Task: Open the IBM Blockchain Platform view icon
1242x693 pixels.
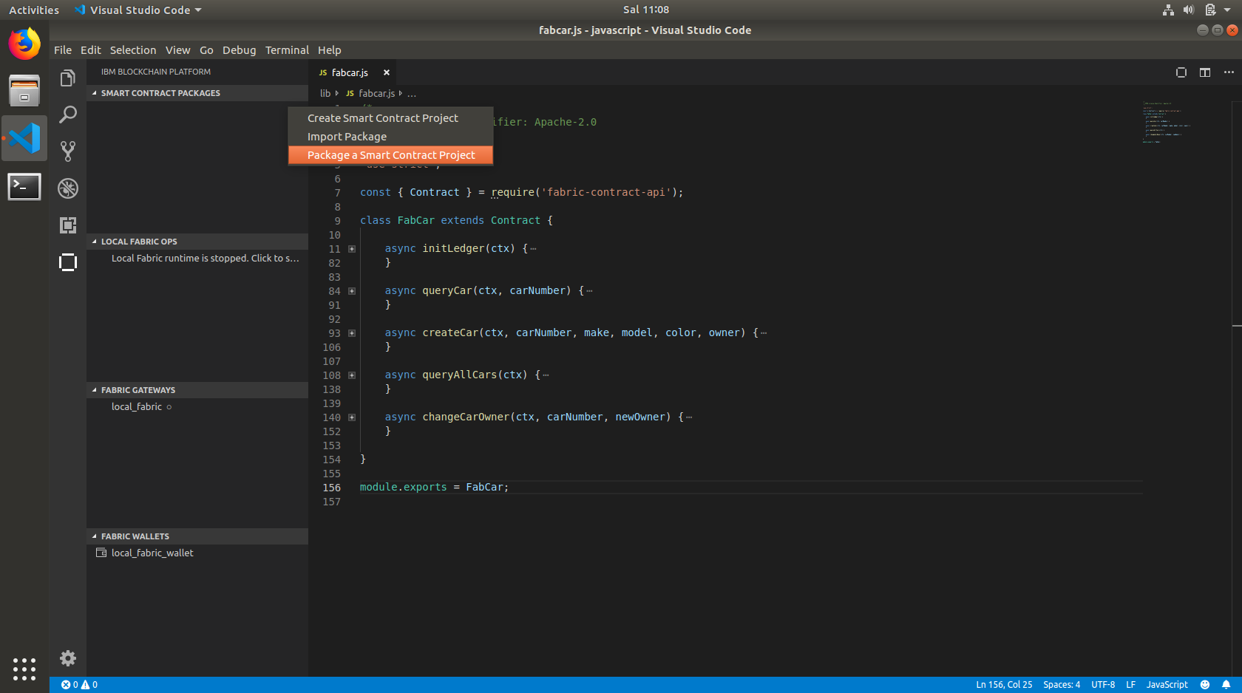Action: pos(68,262)
